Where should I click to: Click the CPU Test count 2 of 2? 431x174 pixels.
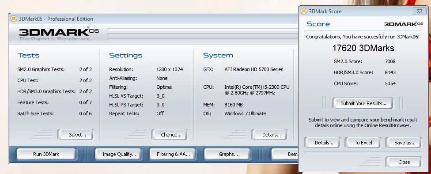pos(86,80)
